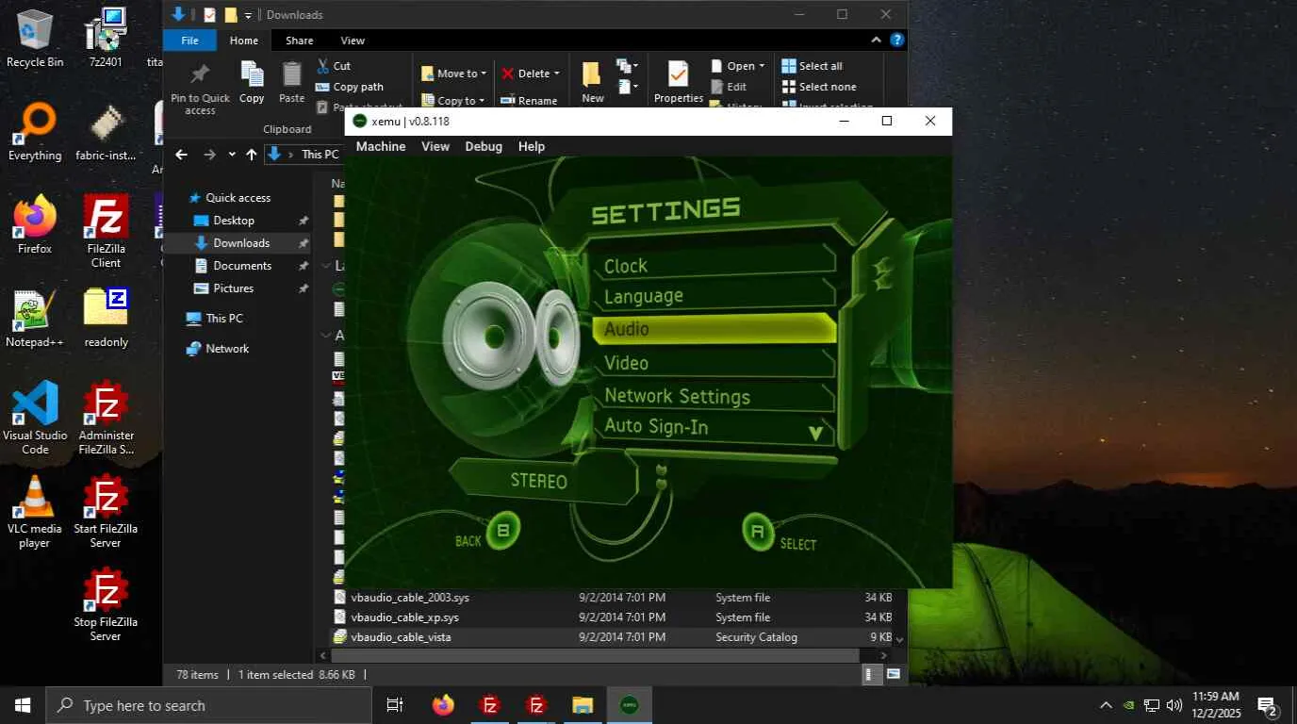Select Start FileZilla Server desktop icon

[x=106, y=512]
